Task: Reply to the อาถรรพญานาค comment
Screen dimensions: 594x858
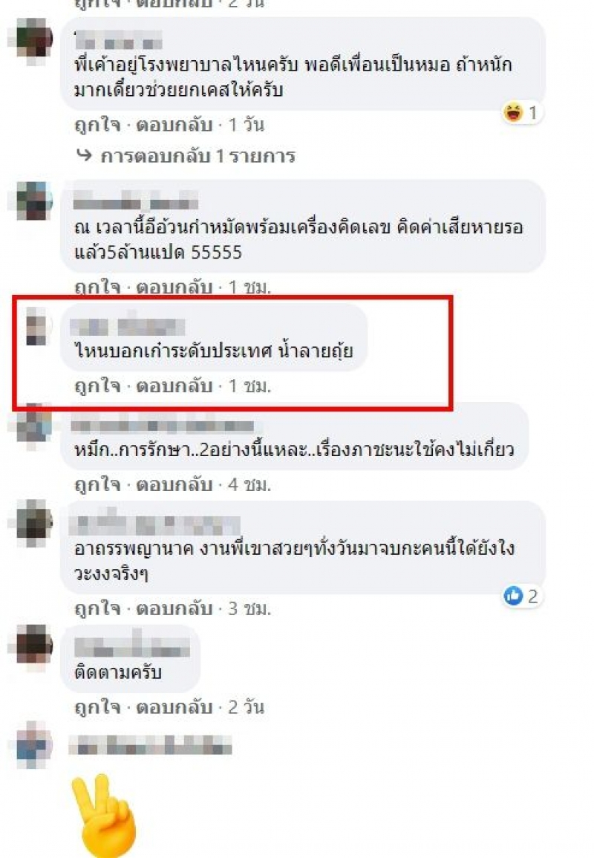Action: pos(174,608)
